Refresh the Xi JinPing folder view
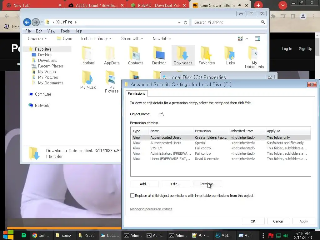320x240 pixels. tap(185, 22)
